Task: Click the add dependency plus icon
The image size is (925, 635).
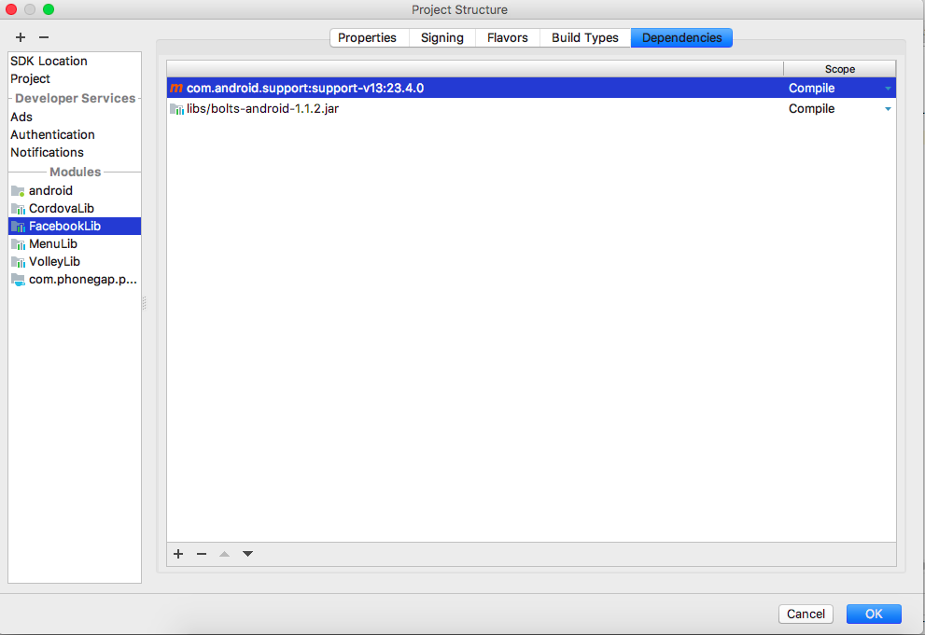Action: point(178,554)
